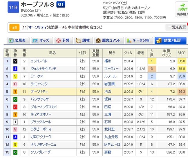
Task: Select the 結果/払戻 tab
Action: [170, 40]
